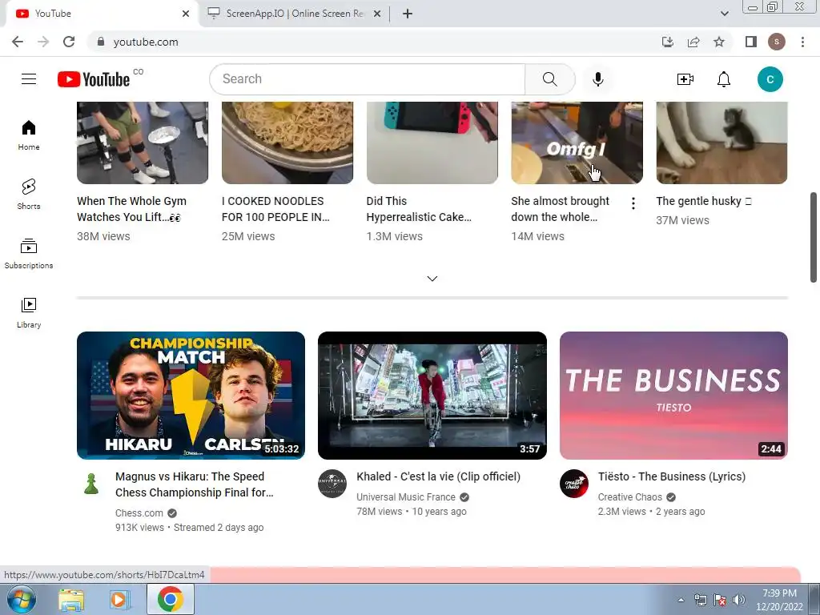Viewport: 820px width, 615px height.
Task: Open 'Did This Hyperrealistic Cake' short title
Action: pyautogui.click(x=419, y=209)
